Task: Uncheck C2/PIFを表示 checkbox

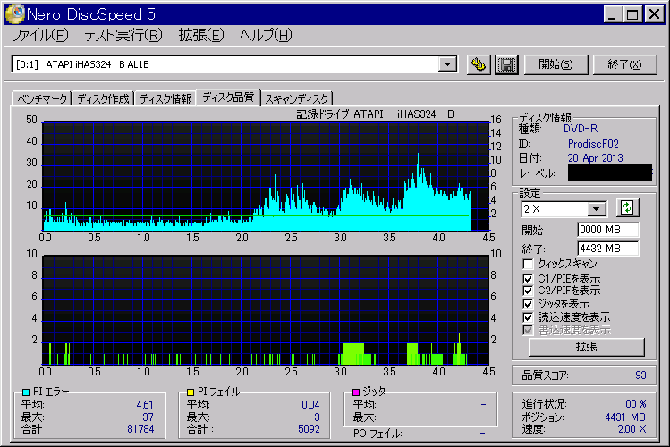Action: point(528,291)
